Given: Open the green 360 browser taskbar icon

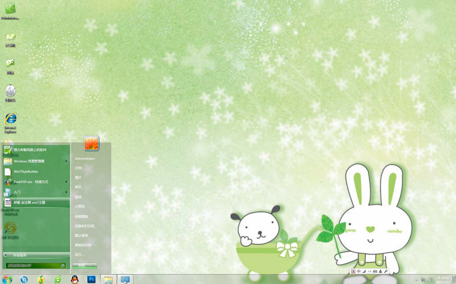Looking at the screenshot, I should pyautogui.click(x=58, y=279).
